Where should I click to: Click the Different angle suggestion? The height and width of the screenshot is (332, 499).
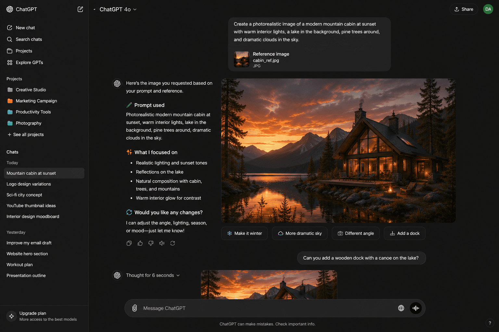[x=356, y=233]
